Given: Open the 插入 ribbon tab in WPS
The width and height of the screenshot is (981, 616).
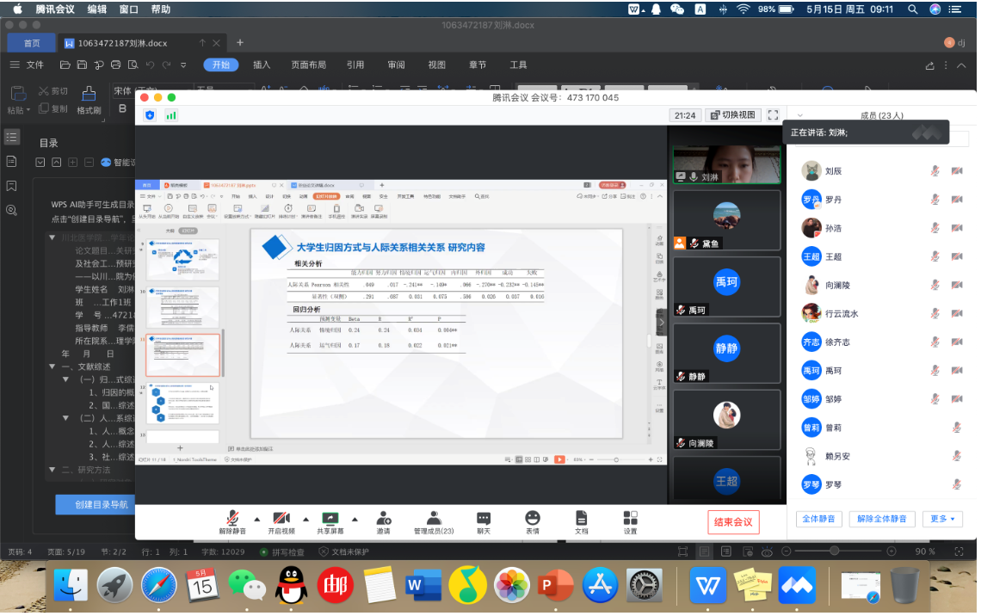Looking at the screenshot, I should pyautogui.click(x=262, y=65).
